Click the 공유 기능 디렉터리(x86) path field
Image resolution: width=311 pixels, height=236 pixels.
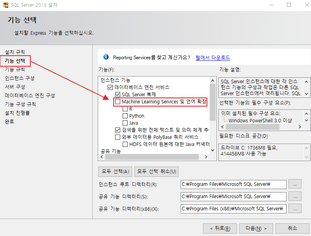233,209
